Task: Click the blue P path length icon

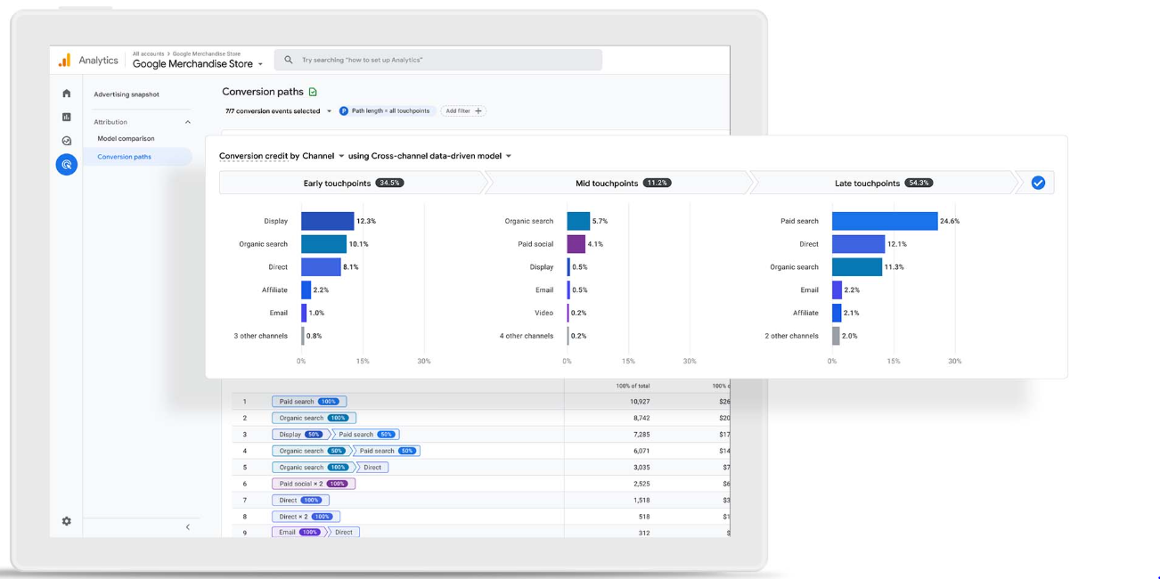Action: pos(344,111)
